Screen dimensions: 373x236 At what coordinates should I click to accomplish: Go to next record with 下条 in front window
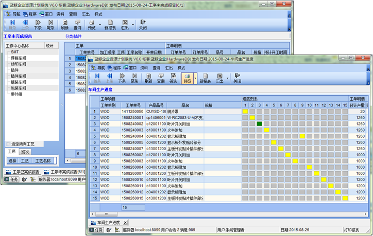point(122,78)
